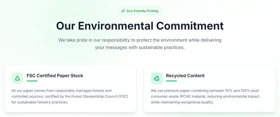This screenshot has width=280, height=117.
Task: Click the leaf icon in the badge
Action: coord(123,11)
